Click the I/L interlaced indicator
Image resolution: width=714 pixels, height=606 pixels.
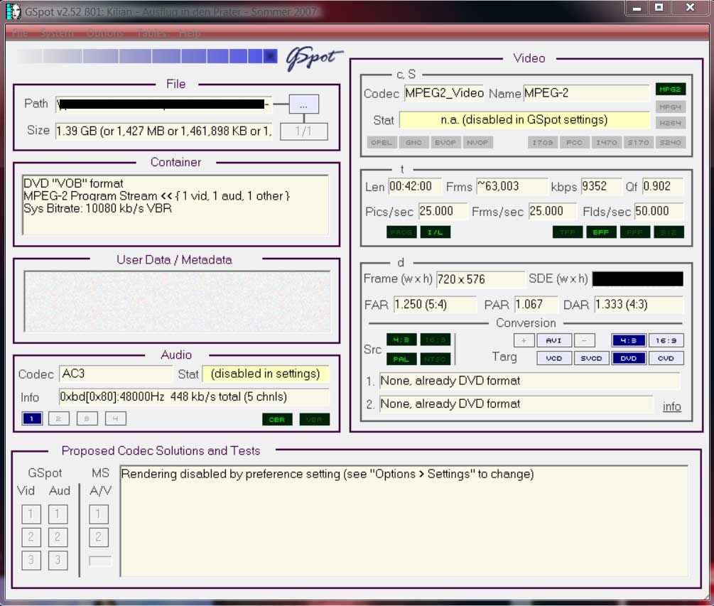[435, 232]
